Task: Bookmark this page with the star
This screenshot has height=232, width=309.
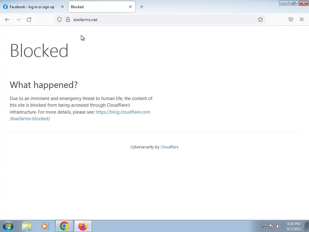Action: [x=260, y=20]
